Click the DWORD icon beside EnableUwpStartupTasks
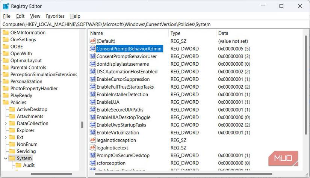The width and height of the screenshot is (310, 178). (x=92, y=125)
